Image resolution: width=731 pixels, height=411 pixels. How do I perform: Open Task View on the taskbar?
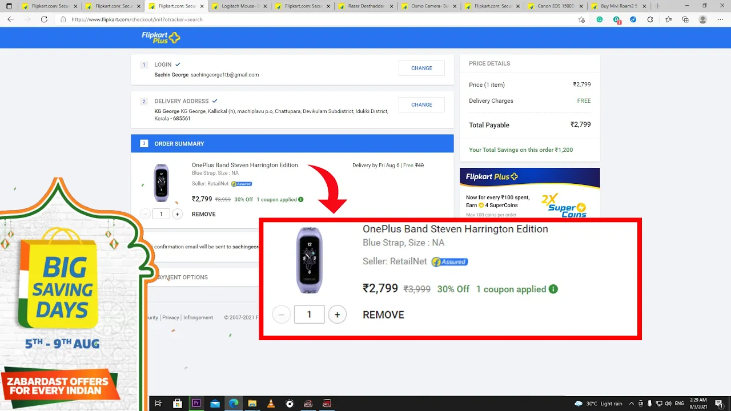tap(159, 404)
